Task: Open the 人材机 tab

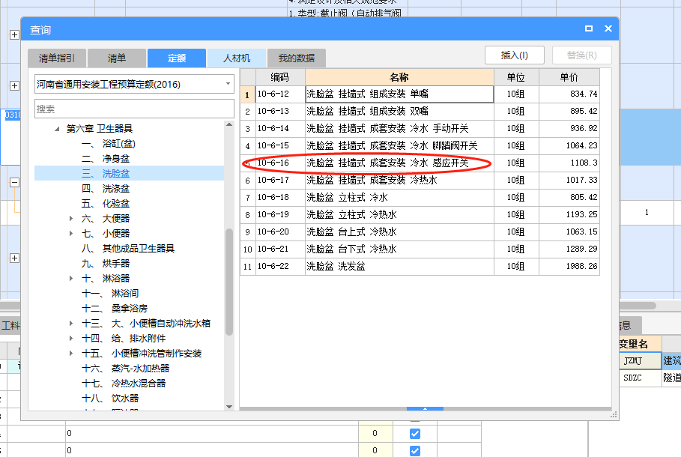Action: [236, 58]
